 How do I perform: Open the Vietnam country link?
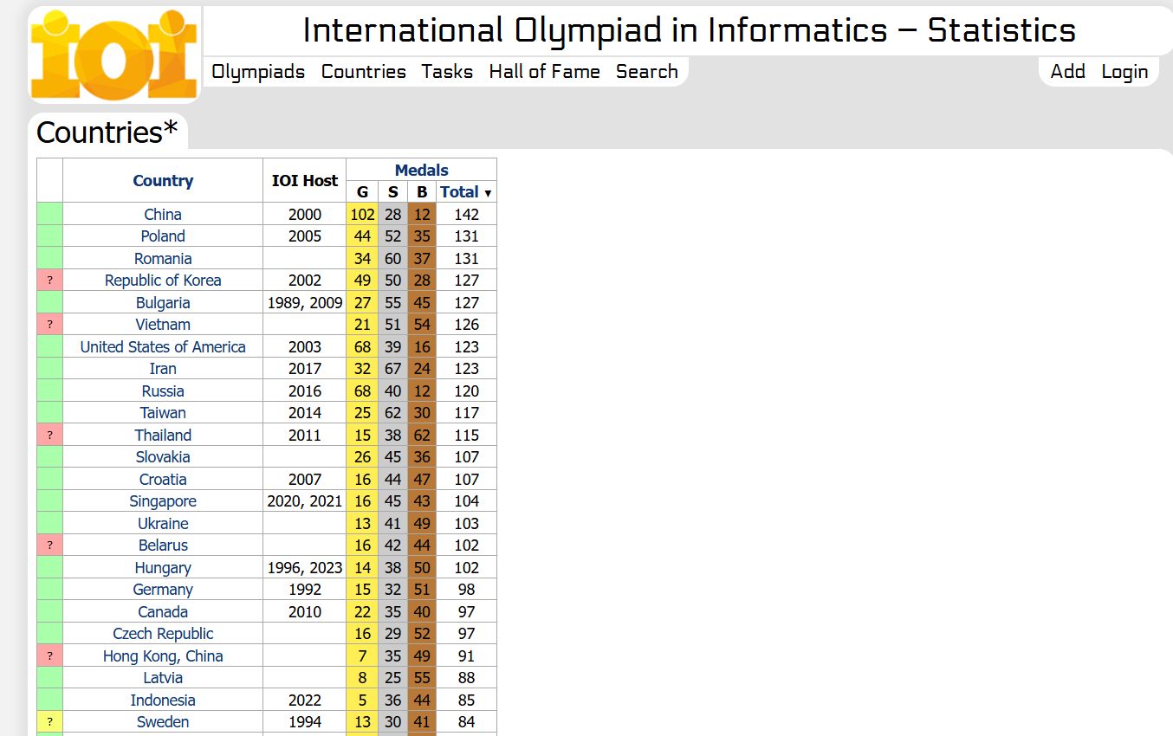(163, 325)
